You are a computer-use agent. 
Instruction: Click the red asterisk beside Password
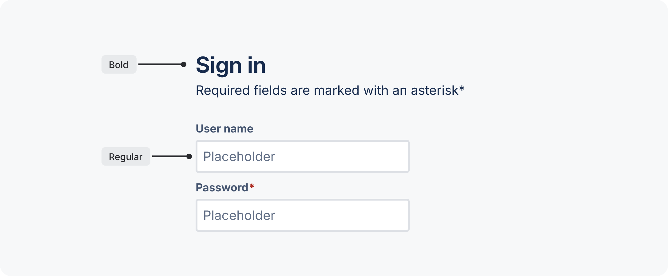(252, 186)
